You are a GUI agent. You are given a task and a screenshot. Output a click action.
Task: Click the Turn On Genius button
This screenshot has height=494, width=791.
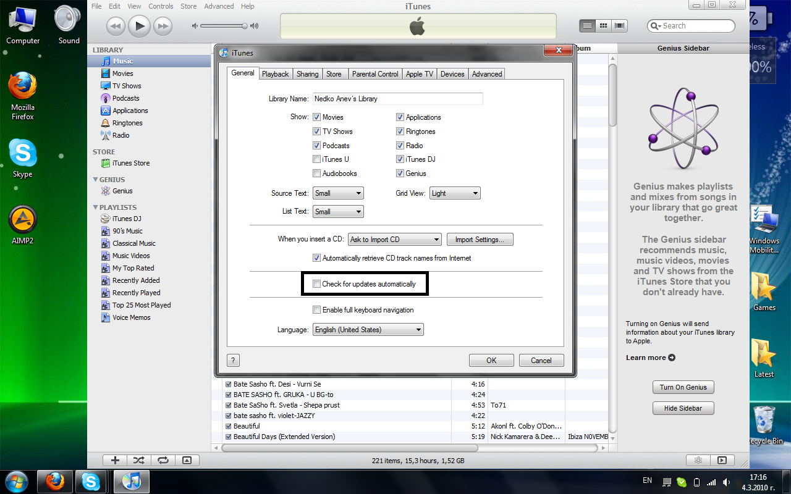click(683, 387)
